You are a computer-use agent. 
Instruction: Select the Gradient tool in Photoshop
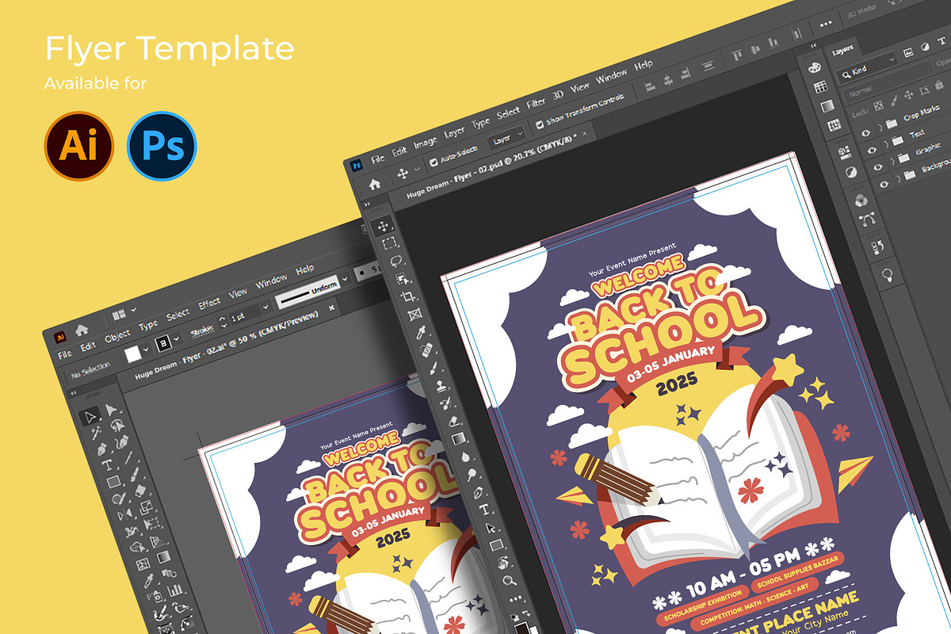click(x=461, y=438)
